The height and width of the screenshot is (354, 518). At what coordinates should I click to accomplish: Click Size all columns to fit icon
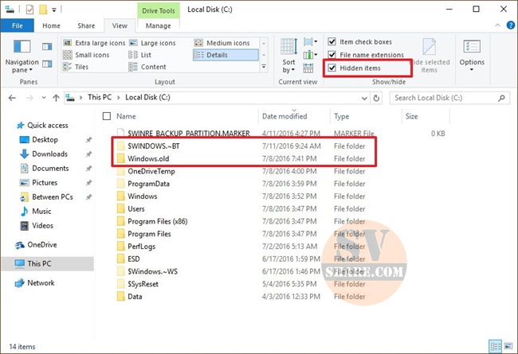308,68
